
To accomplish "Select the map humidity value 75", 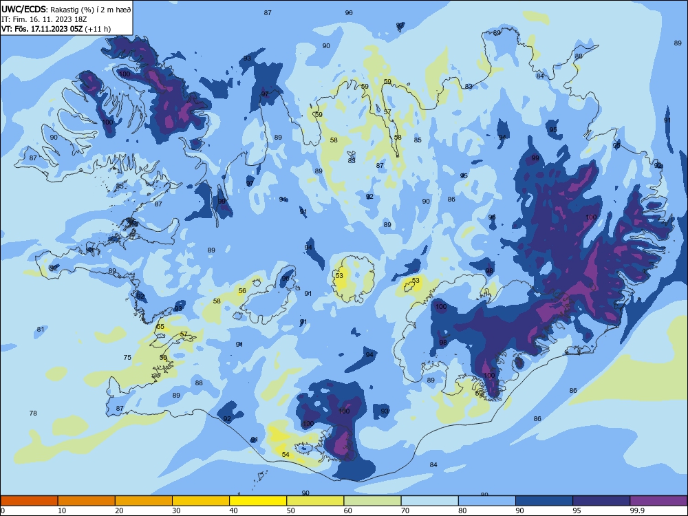I will [127, 357].
